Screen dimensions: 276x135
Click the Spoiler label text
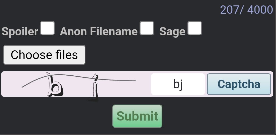20,31
